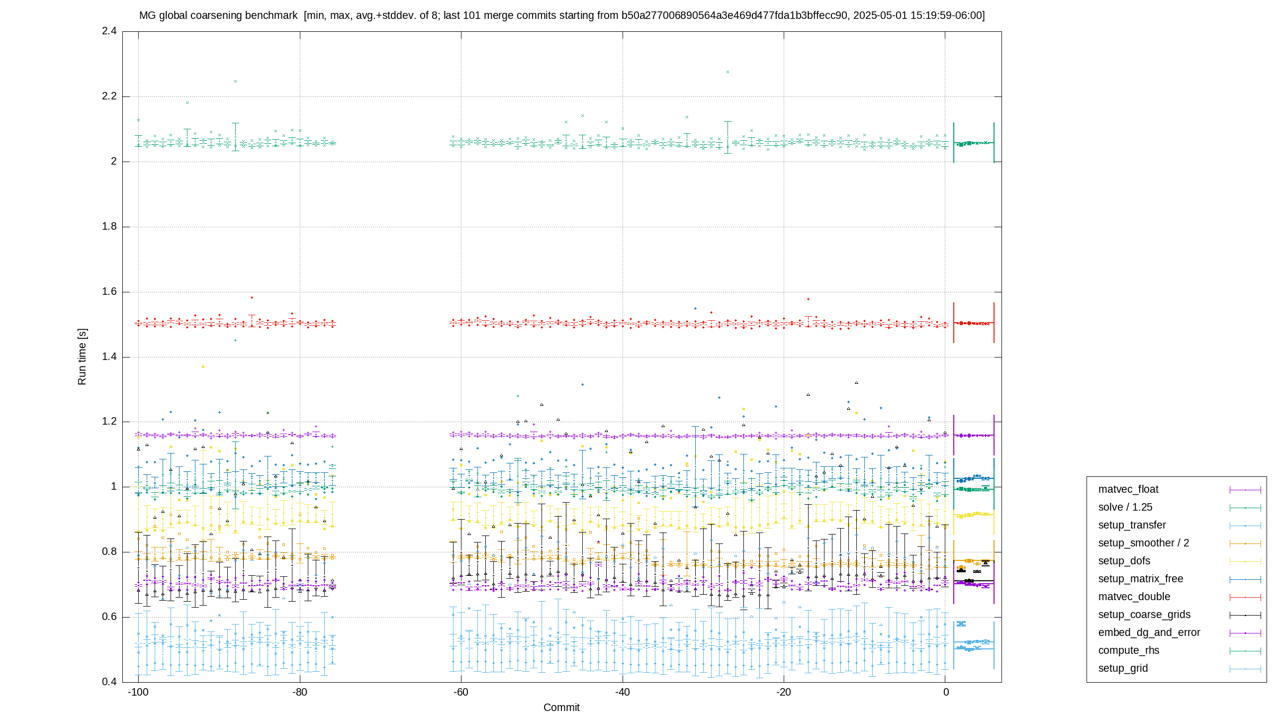This screenshot has height=716, width=1273.
Task: Click the setup_coarse_grids legend label
Action: pos(1144,615)
